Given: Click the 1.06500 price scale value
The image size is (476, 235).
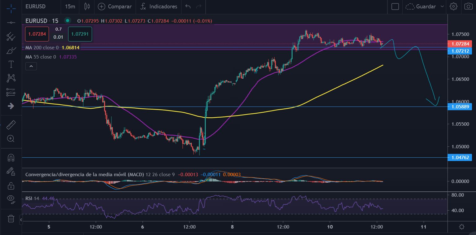Looking at the screenshot, I should 460,79.
